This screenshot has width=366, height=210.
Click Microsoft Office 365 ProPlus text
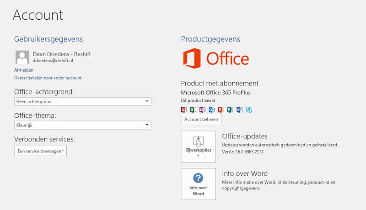tap(215, 93)
